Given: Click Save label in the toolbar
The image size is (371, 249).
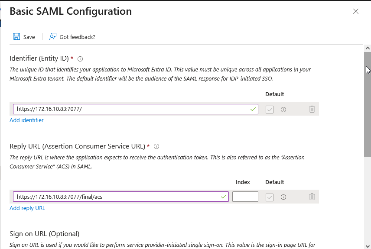Looking at the screenshot, I should (x=29, y=37).
